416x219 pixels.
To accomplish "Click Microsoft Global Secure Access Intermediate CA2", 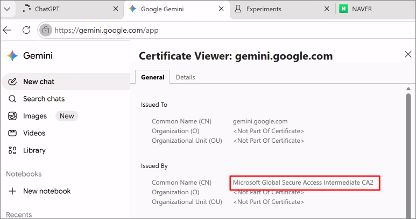I will pos(303,182).
